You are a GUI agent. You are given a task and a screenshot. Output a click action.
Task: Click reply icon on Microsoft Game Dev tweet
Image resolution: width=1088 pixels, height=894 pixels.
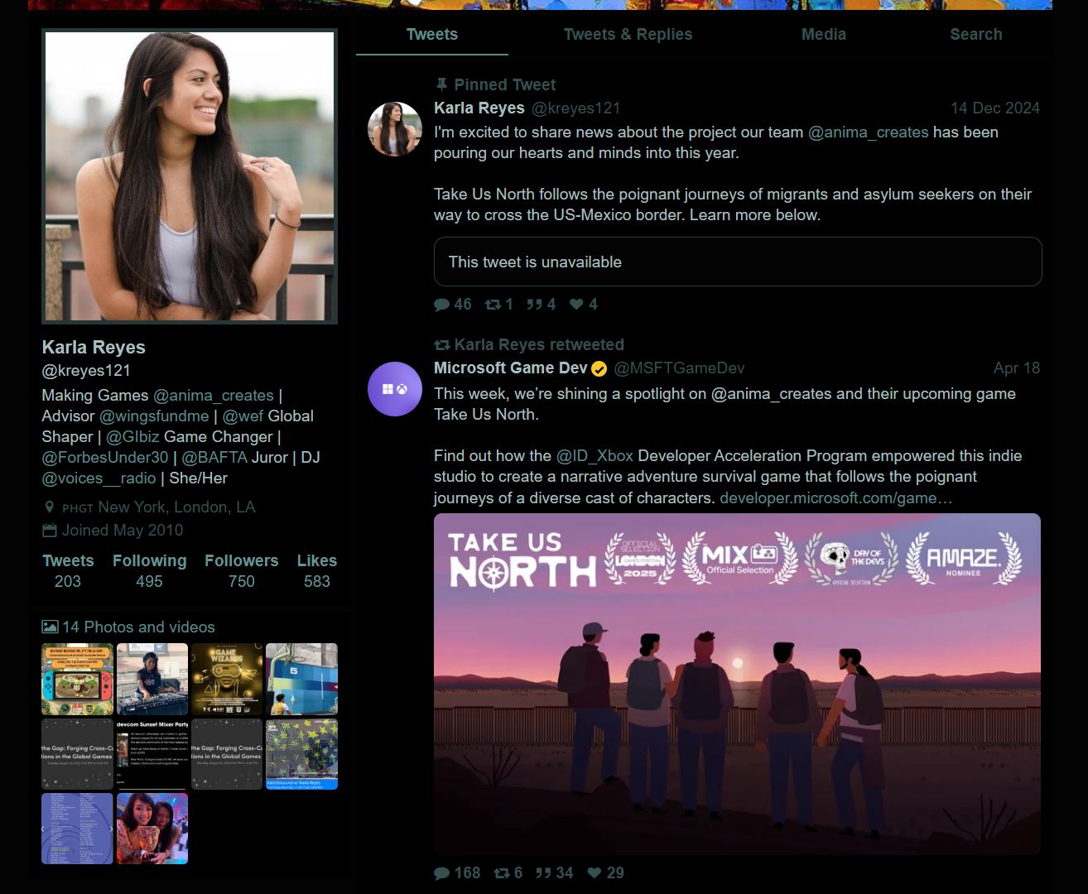pos(441,873)
